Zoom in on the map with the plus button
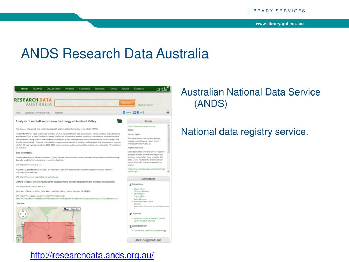The image size is (349, 262). tap(23, 223)
